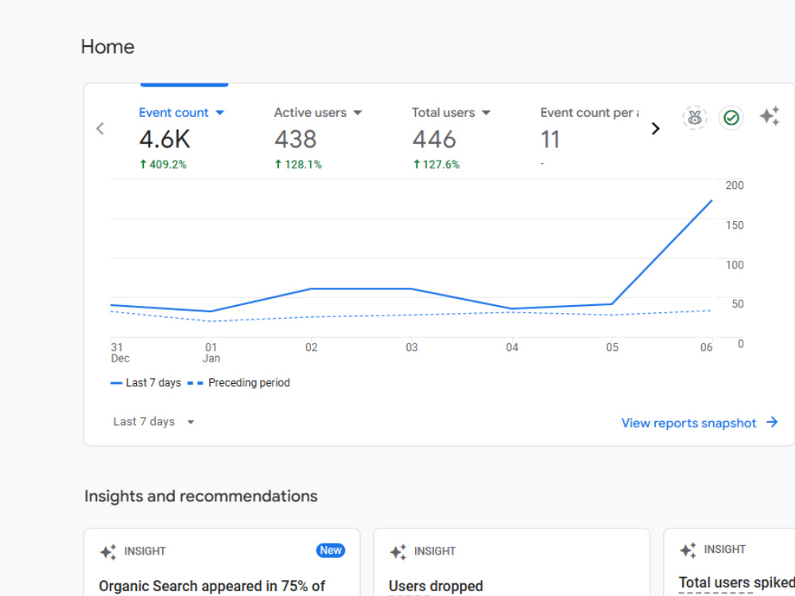Open the Last 7 days date range dropdown
This screenshot has height=596, width=795.
coord(153,422)
